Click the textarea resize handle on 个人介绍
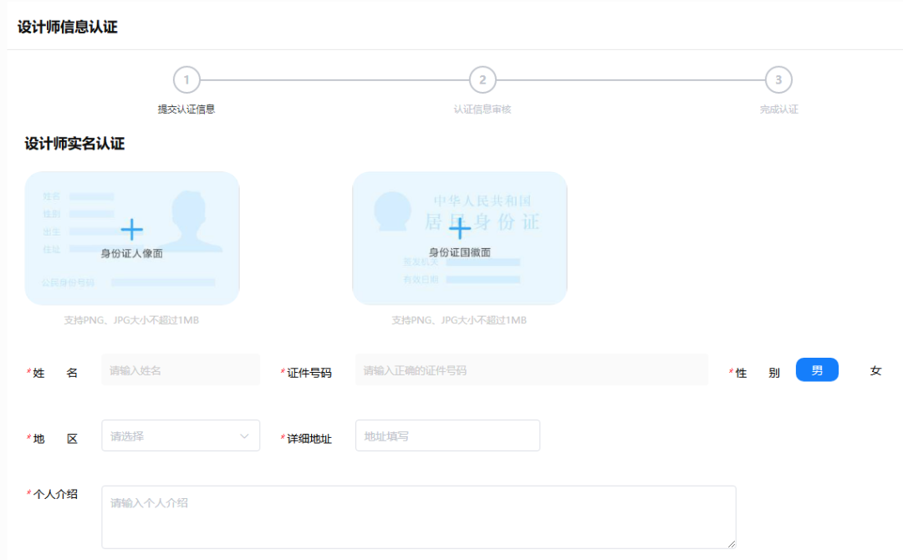This screenshot has width=903, height=560. coord(731,545)
